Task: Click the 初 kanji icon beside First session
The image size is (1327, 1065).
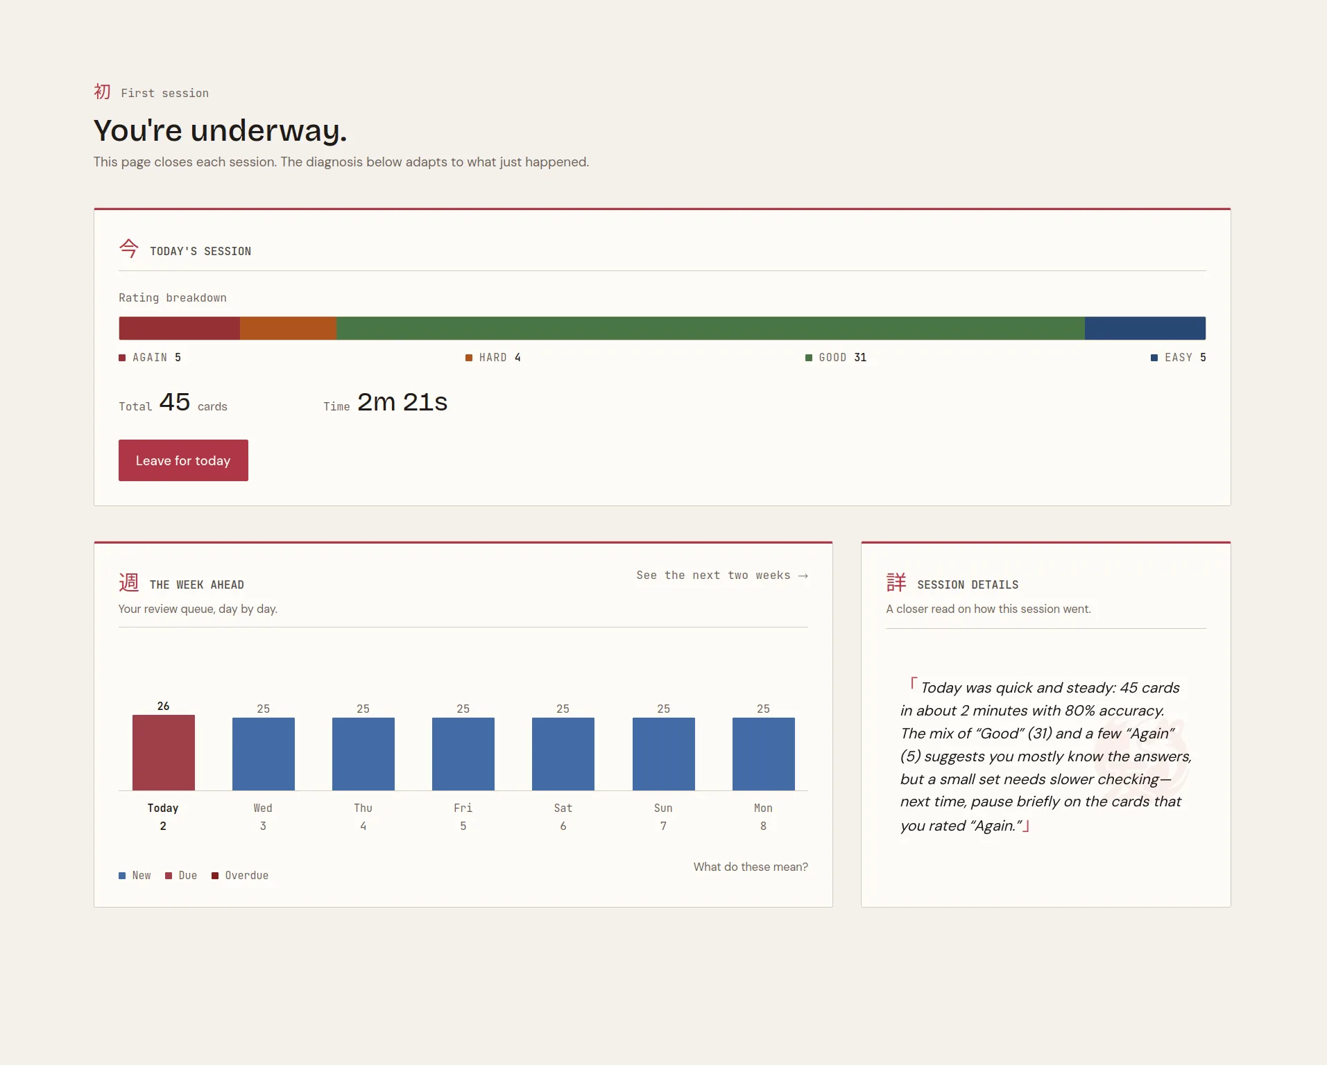Action: pos(102,92)
